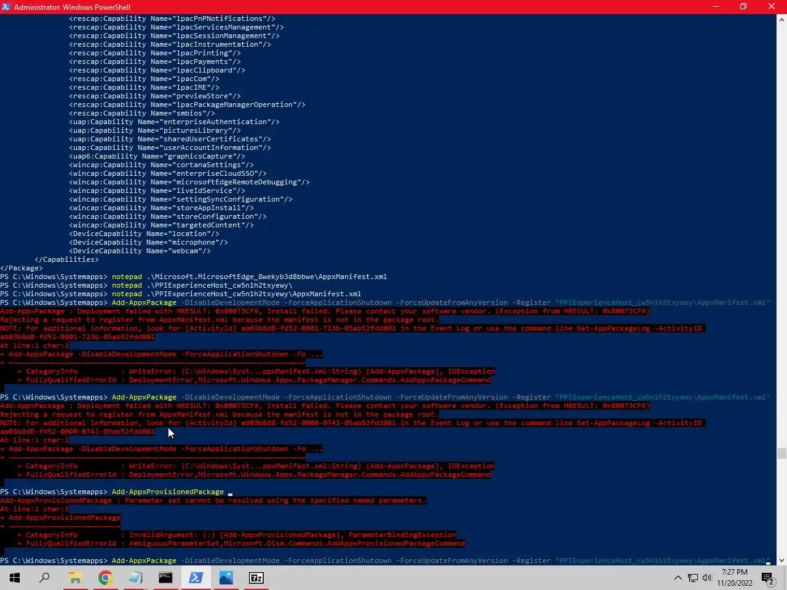The image size is (787, 590).
Task: Click the vertical scrollbar thumb
Action: 781,454
